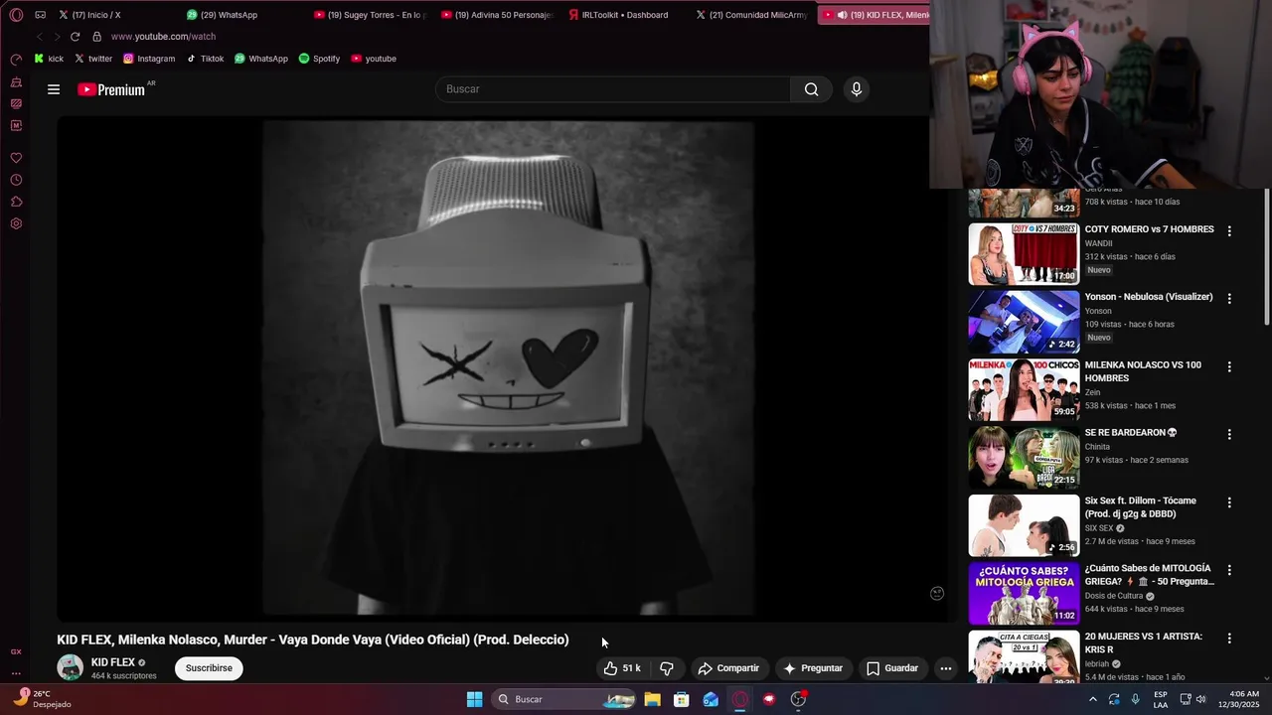Show hidden system tray icons

click(1093, 699)
